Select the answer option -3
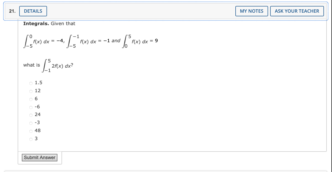Viewport: 332px width, 172px height. 31,123
